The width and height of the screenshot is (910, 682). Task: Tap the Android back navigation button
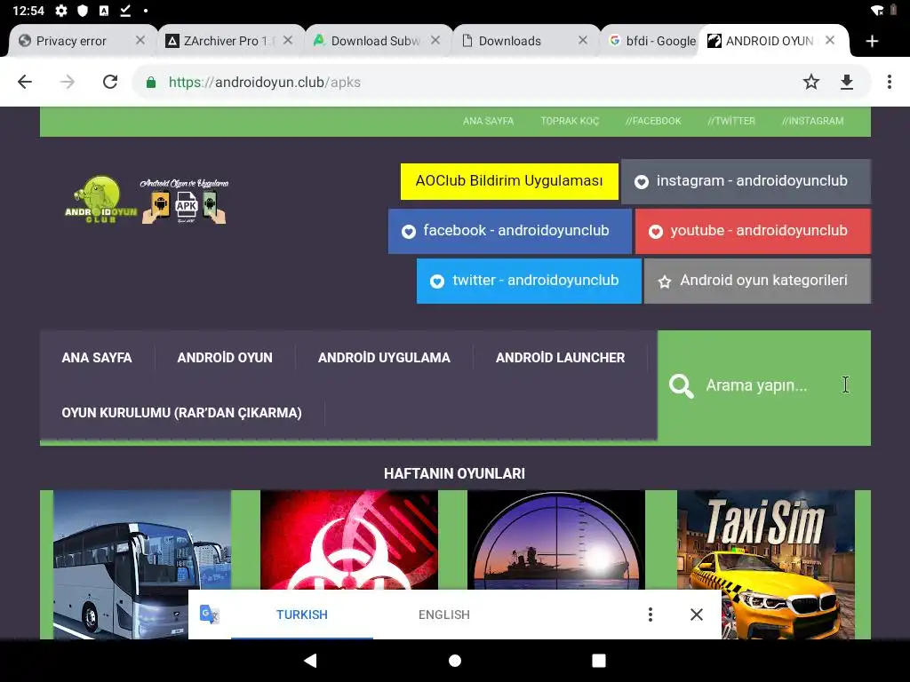pos(310,661)
